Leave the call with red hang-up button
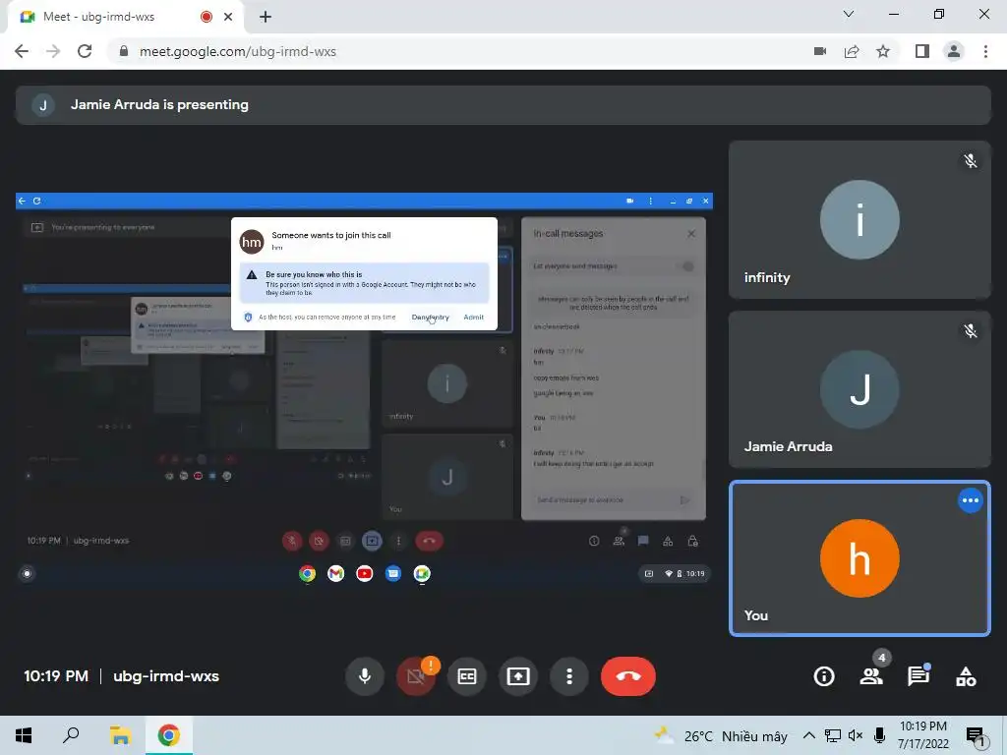 (628, 676)
